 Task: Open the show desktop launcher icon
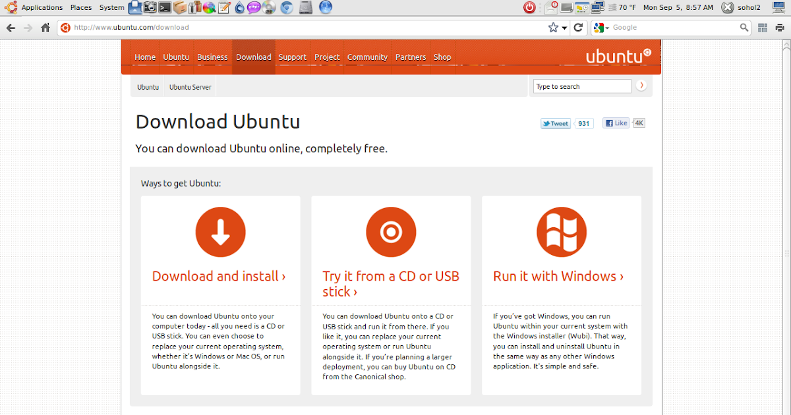click(135, 7)
